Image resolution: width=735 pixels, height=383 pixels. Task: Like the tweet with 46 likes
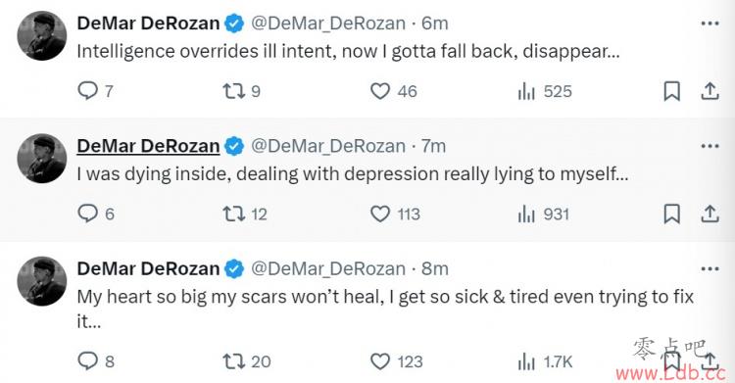[x=393, y=91]
